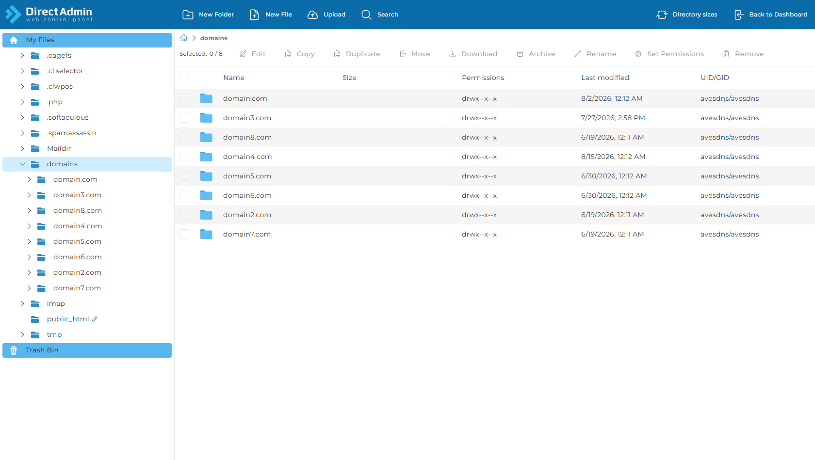Click the Move icon in the action bar

[x=403, y=54]
